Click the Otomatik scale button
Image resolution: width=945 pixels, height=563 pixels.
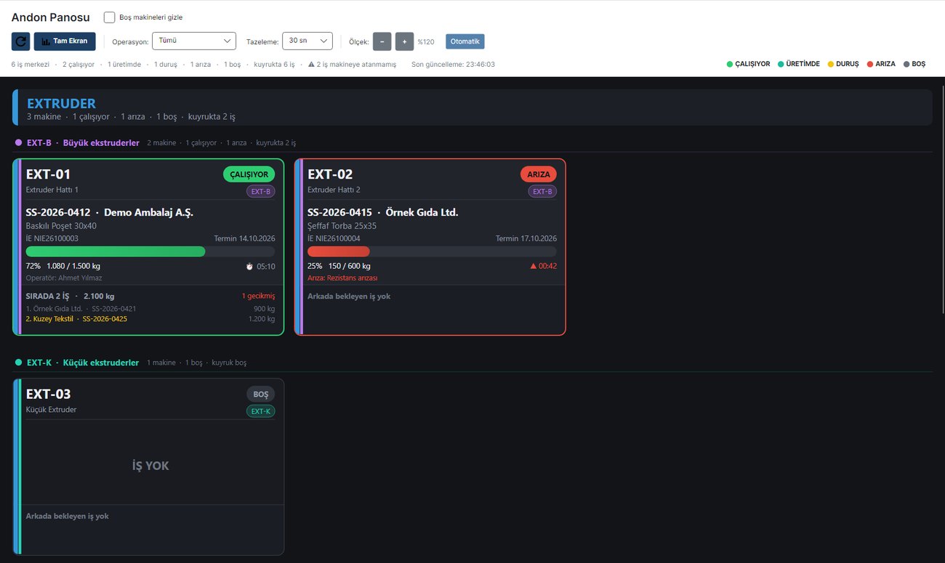tap(465, 41)
